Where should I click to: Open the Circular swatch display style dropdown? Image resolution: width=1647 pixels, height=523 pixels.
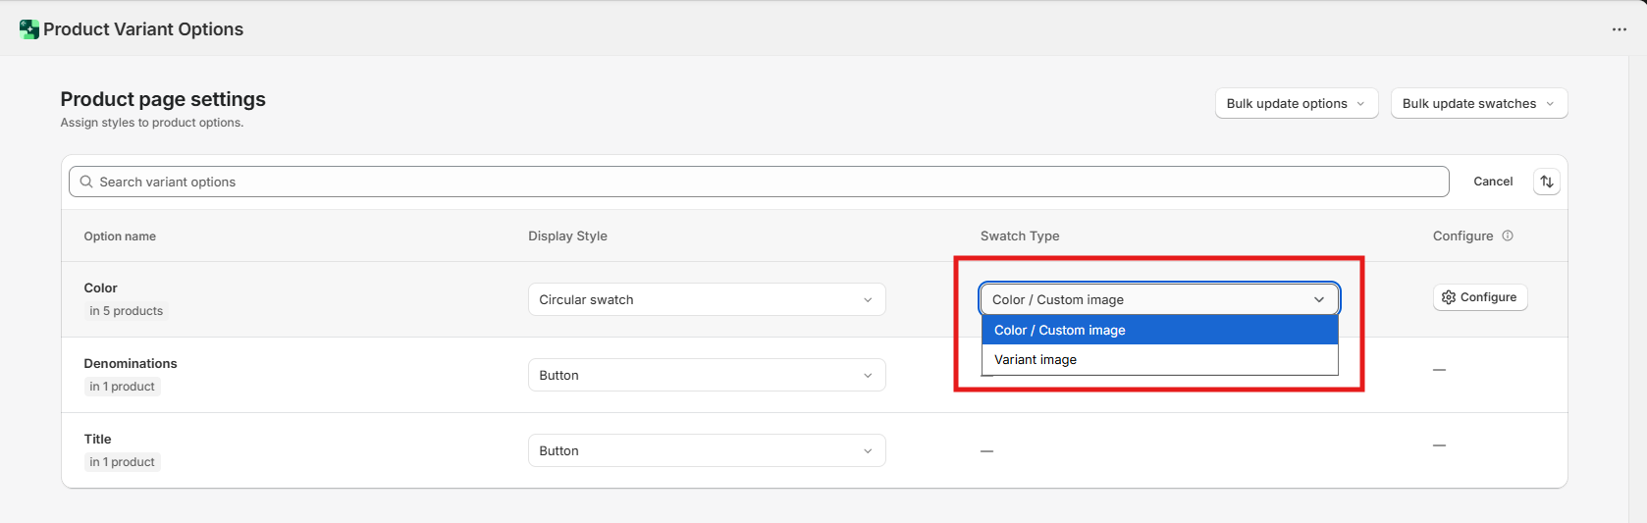[706, 299]
